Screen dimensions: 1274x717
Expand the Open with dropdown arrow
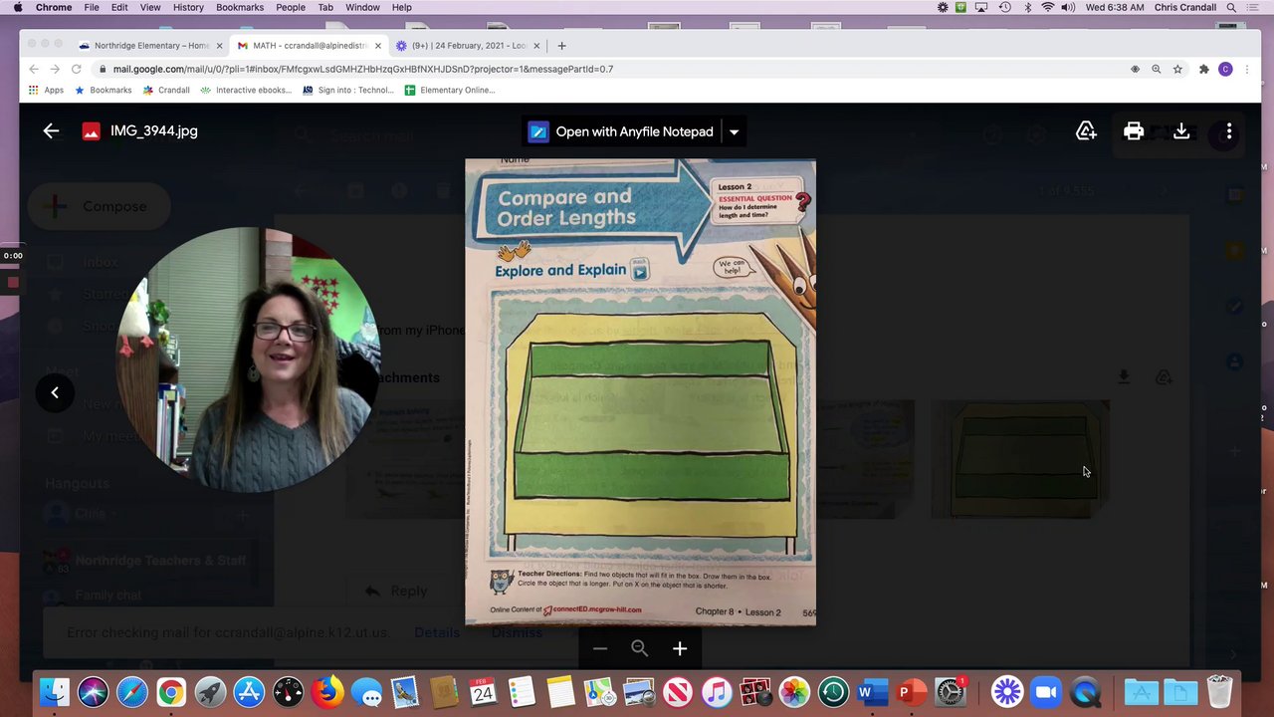734,131
